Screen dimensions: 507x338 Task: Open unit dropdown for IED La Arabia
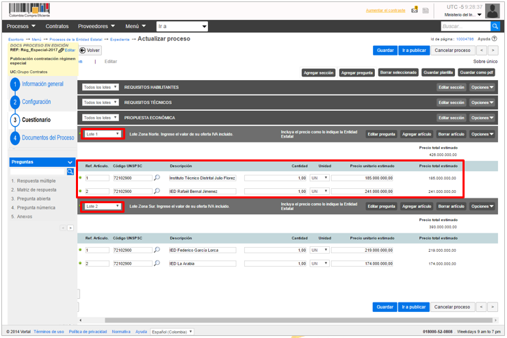320,263
